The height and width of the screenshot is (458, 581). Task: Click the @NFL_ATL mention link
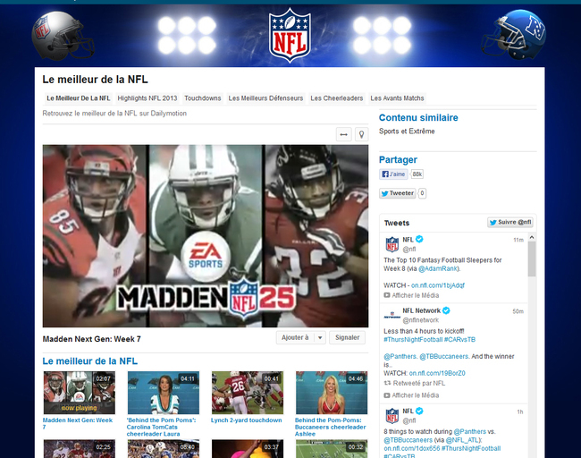click(x=462, y=440)
